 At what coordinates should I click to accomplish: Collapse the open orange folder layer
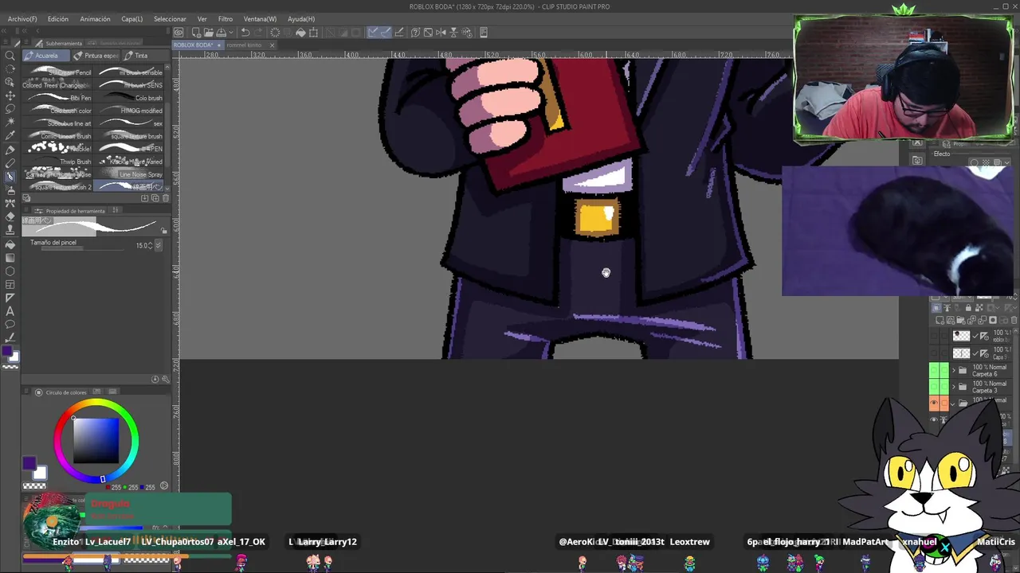953,403
